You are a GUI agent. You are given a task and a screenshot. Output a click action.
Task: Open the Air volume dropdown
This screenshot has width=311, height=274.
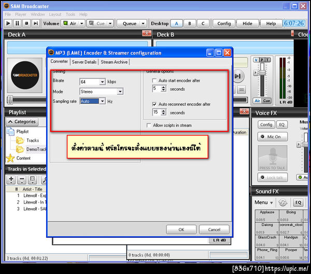[x=82, y=23]
